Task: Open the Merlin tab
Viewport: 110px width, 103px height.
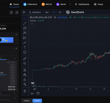Action: point(61,4)
